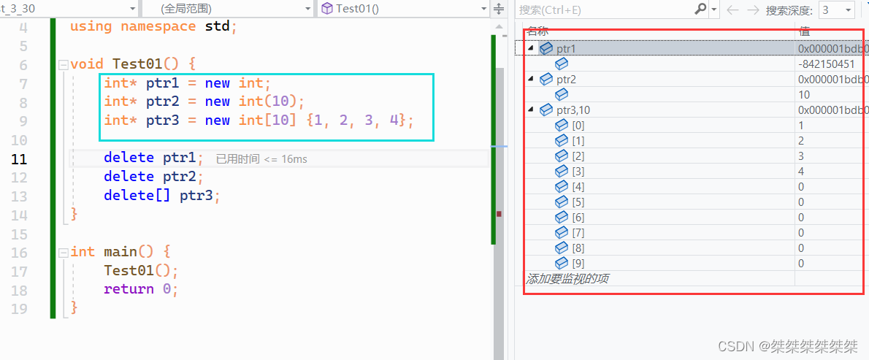
Task: Open the 搜索深度 dropdown showing 3
Action: click(836, 9)
